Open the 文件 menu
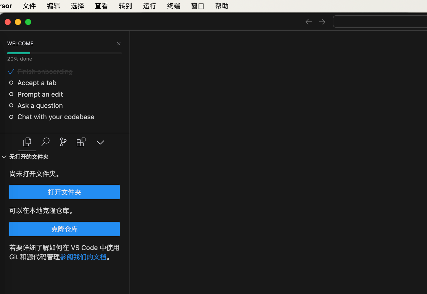Image resolution: width=427 pixels, height=294 pixels. [29, 6]
